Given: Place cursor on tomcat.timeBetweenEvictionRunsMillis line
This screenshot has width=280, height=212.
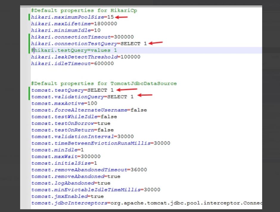Looking at the screenshot, I should coord(100,143).
